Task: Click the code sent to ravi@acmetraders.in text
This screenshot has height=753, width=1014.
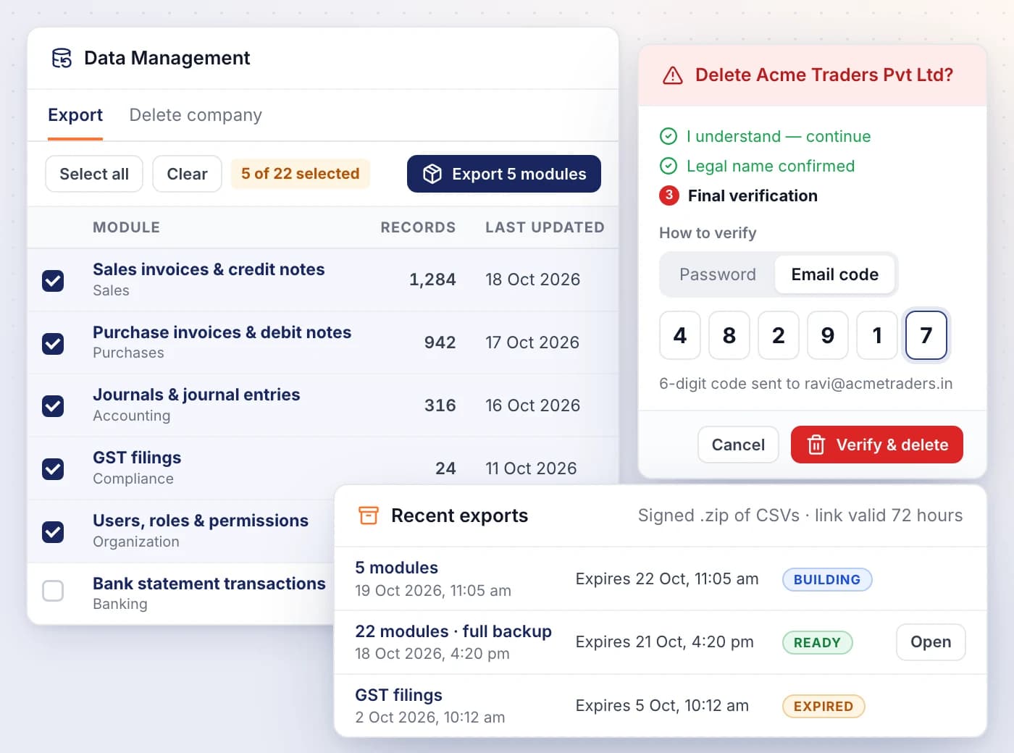Action: click(805, 384)
